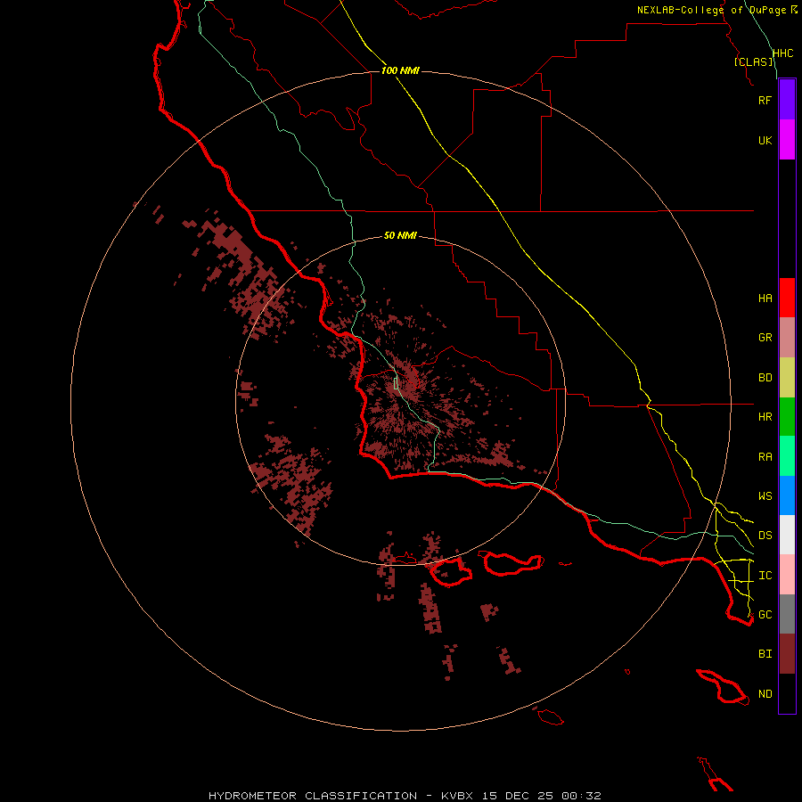Click the WS blue legend swatch
Screen dimensions: 802x802
pyautogui.click(x=787, y=495)
